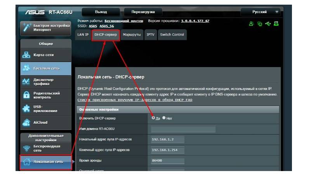Image resolution: width=330 pixels, height=185 pixels.
Task: Click the domain name RT-AC66U input field
Action: click(x=183, y=129)
